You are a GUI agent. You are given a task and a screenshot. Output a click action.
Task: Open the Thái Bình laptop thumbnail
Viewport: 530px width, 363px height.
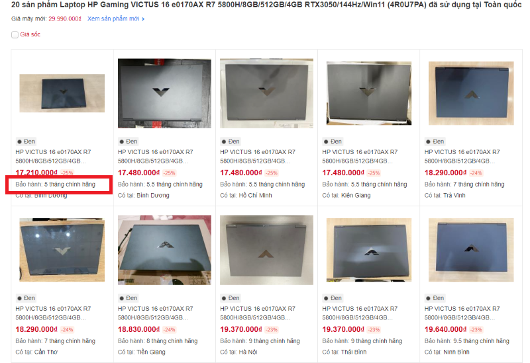click(369, 250)
